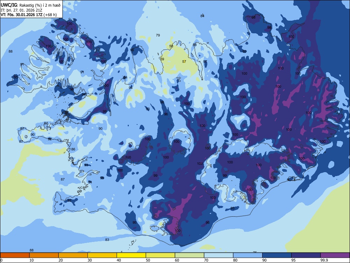Click the 'IT: þri. 27. 01. 2026 21Z' line
Viewport: 350px width, 263px height.
21,10
